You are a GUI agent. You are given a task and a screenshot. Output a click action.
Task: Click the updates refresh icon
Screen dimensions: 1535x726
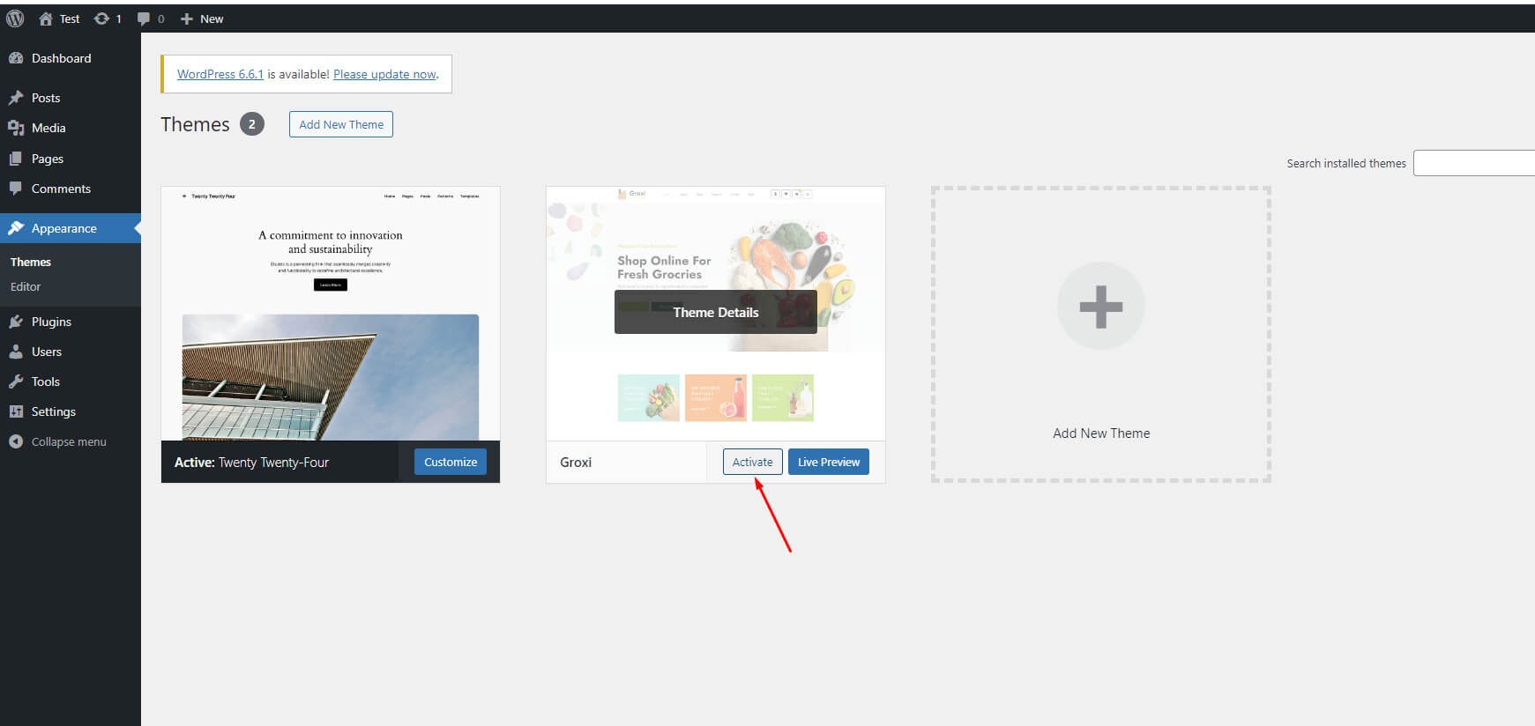coord(102,19)
